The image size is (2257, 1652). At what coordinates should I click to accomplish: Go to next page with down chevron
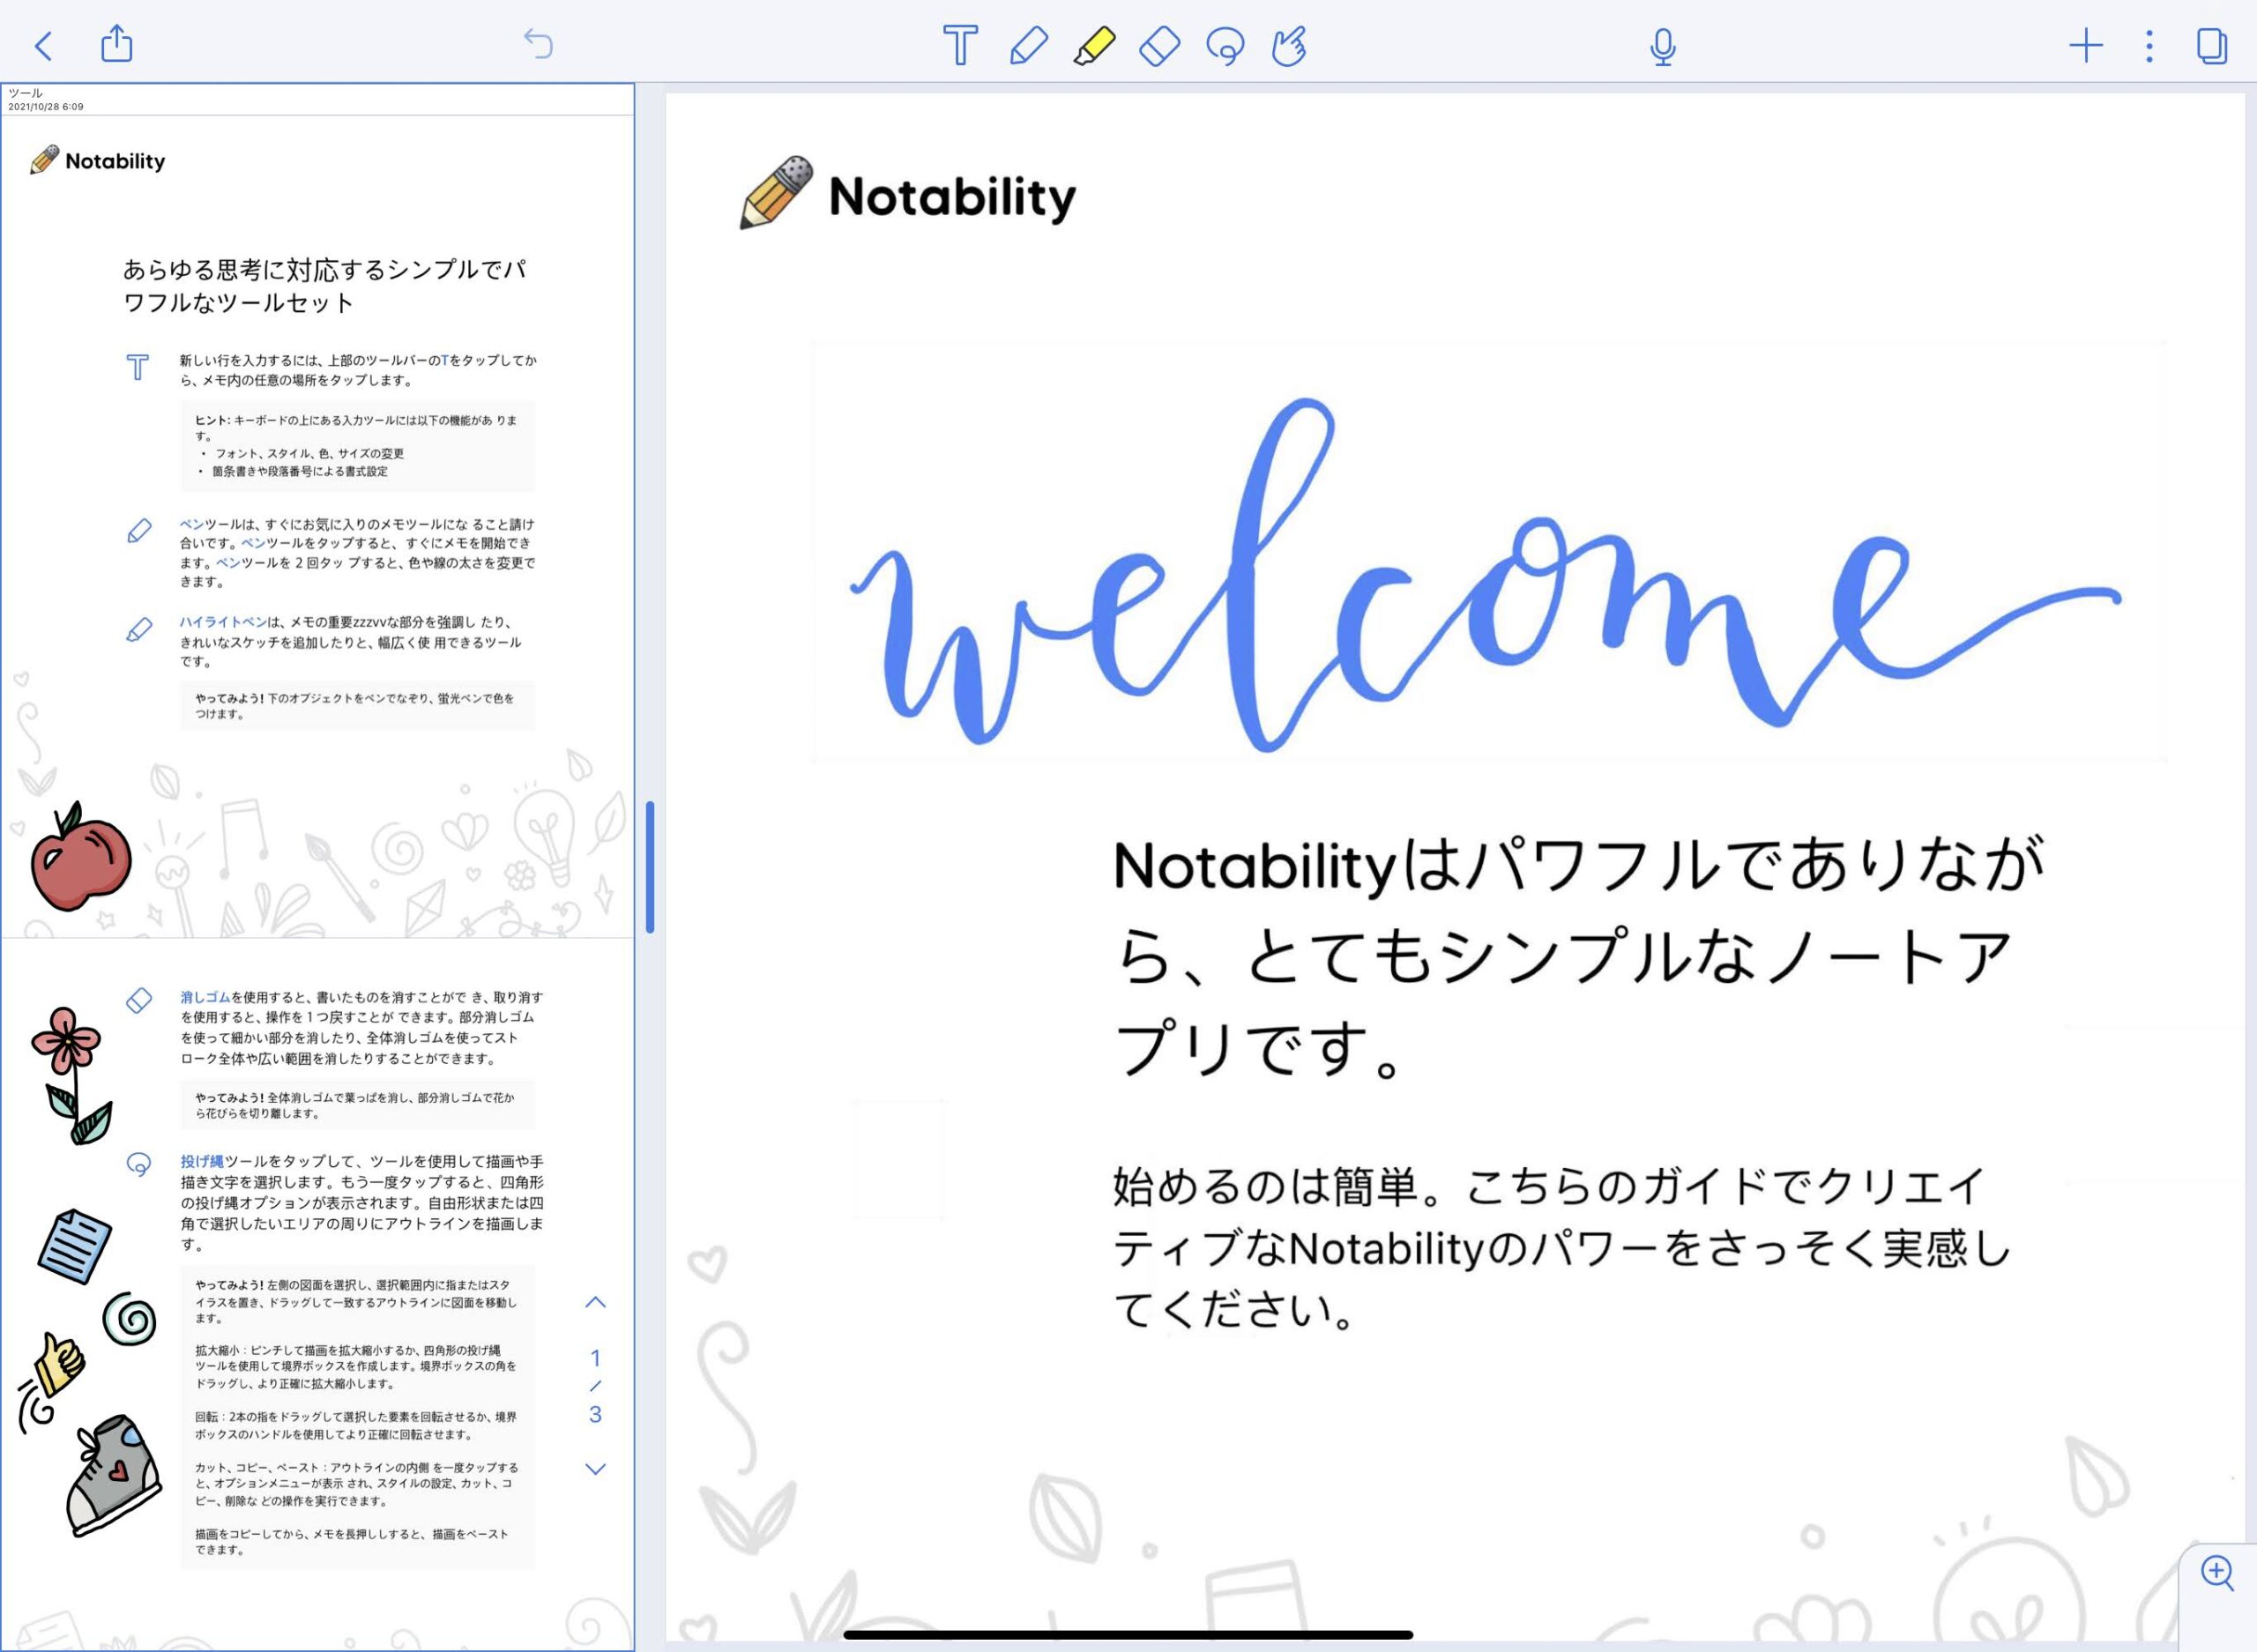click(595, 1469)
